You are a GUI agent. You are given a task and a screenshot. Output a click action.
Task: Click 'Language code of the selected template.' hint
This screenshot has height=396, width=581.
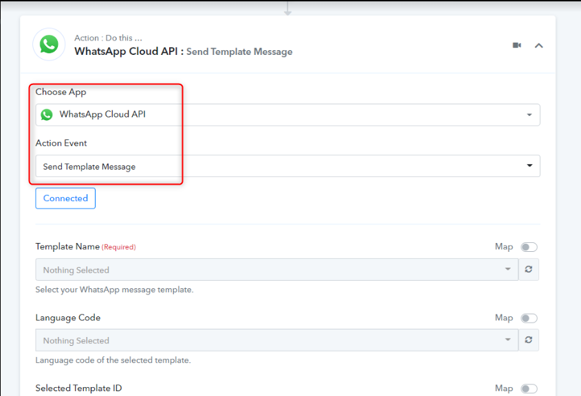click(x=113, y=360)
